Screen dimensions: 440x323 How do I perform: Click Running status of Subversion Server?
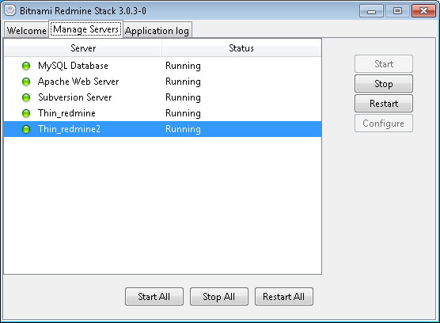click(x=183, y=97)
